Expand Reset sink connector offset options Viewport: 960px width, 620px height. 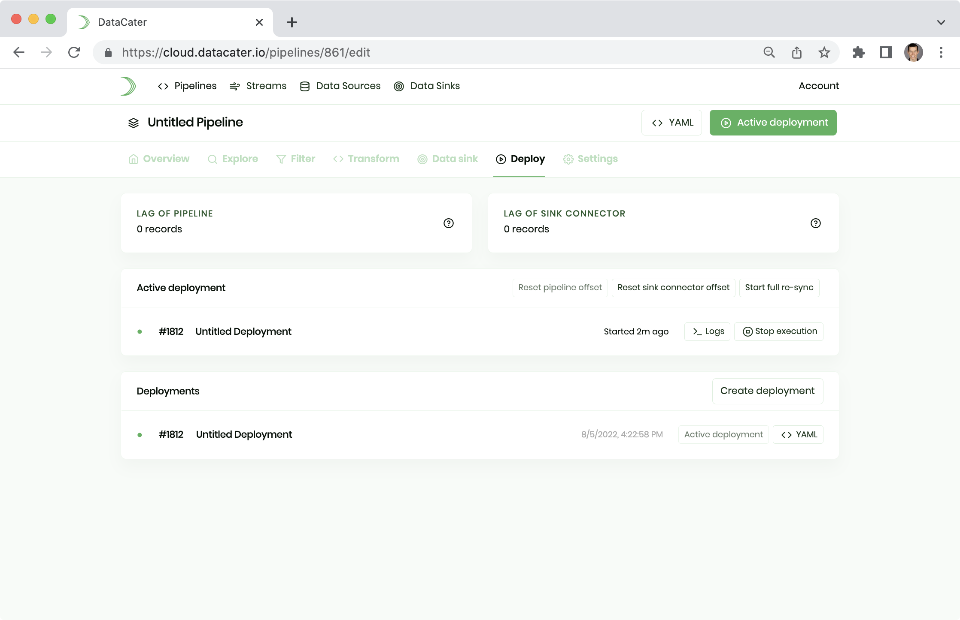(x=672, y=287)
